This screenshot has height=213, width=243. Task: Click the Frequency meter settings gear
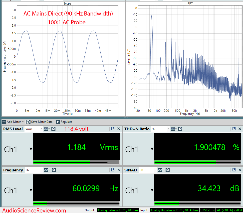point(53,170)
